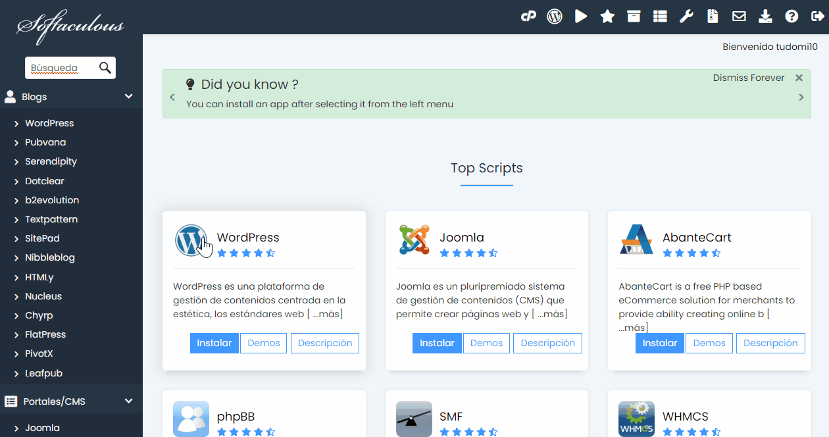Select Textpattern in the sidebar
Screen dimensions: 829x437
click(x=51, y=219)
